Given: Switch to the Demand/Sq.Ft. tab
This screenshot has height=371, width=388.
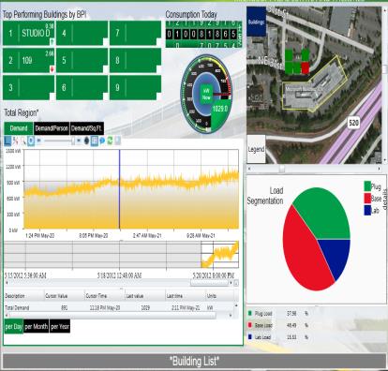Looking at the screenshot, I should click(87, 128).
